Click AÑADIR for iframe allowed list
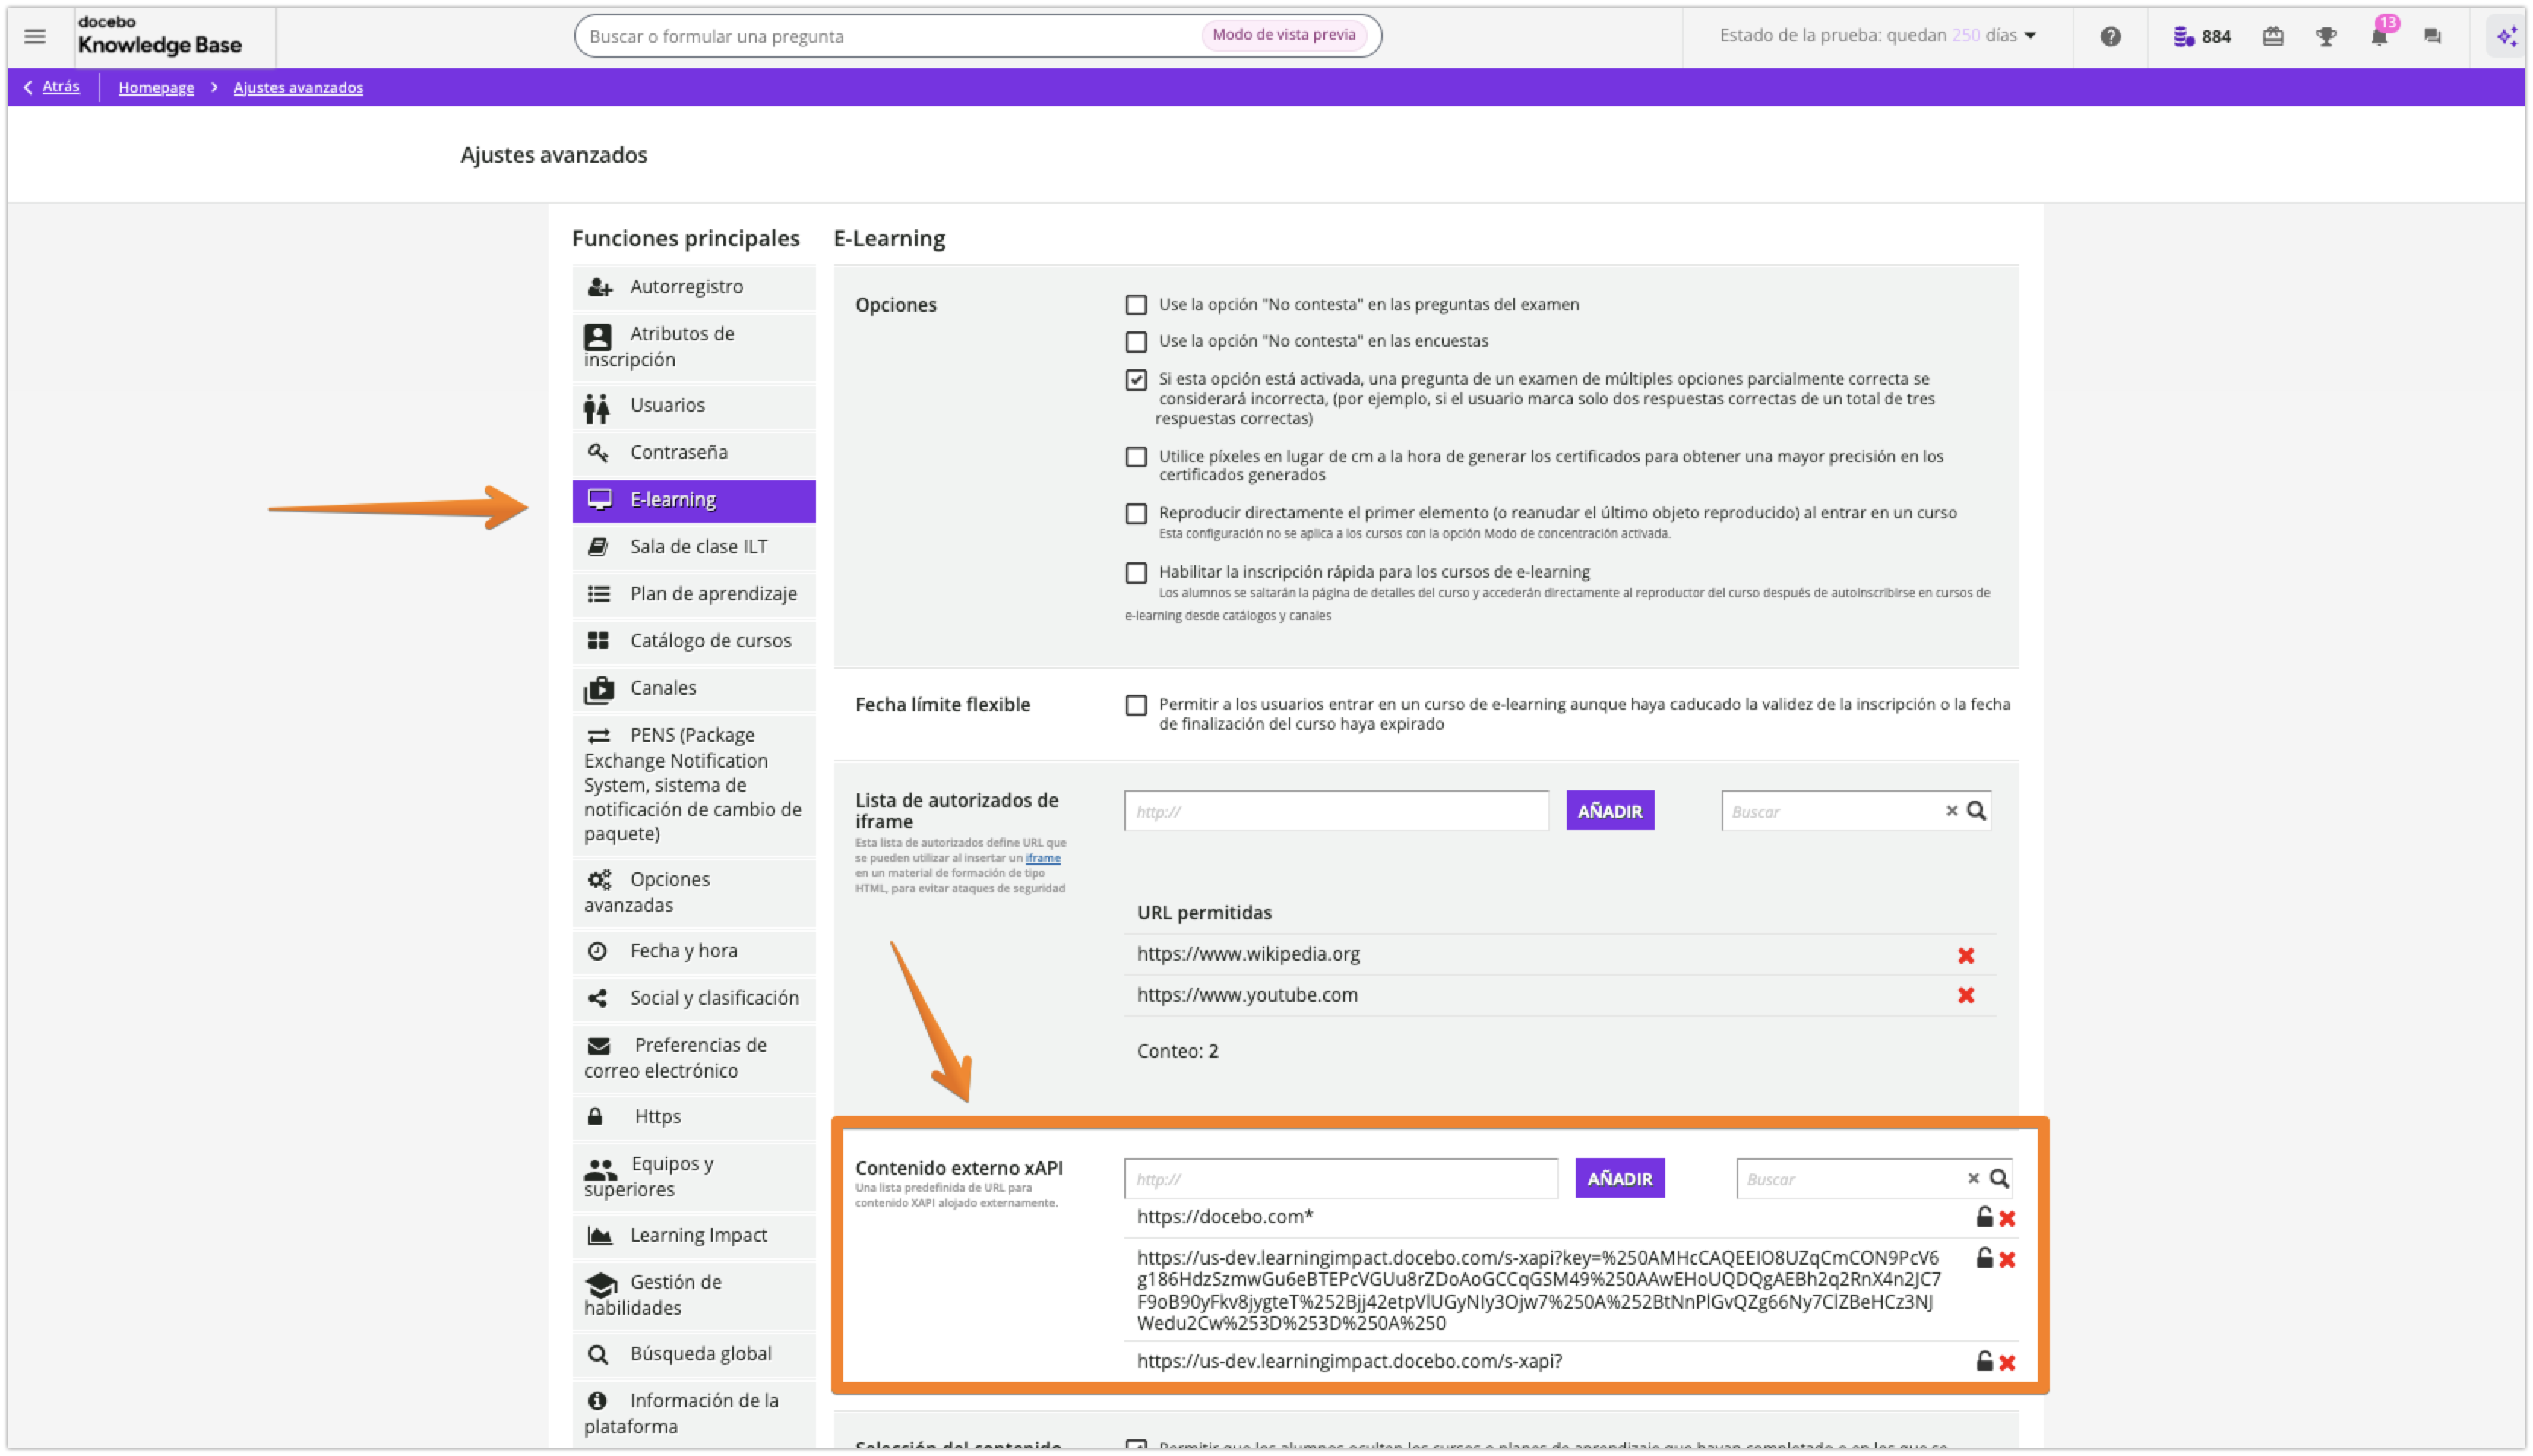2533x1456 pixels. 1609,811
